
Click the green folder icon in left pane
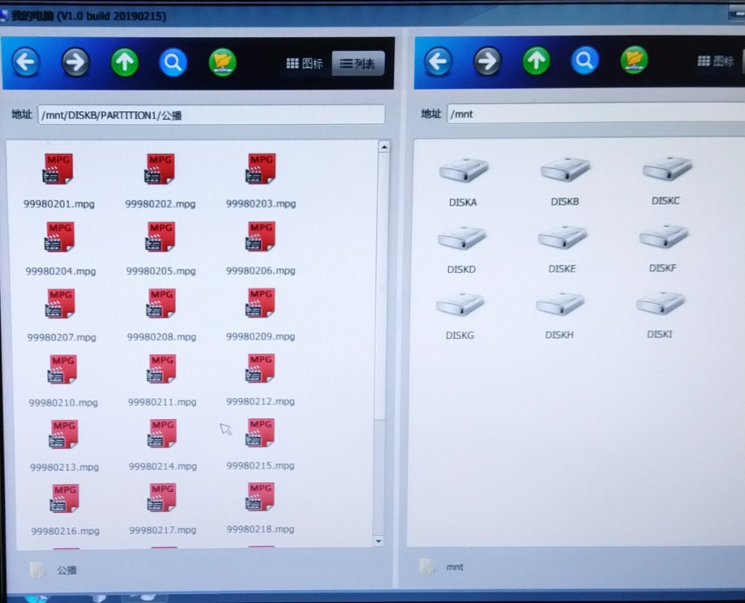[222, 62]
